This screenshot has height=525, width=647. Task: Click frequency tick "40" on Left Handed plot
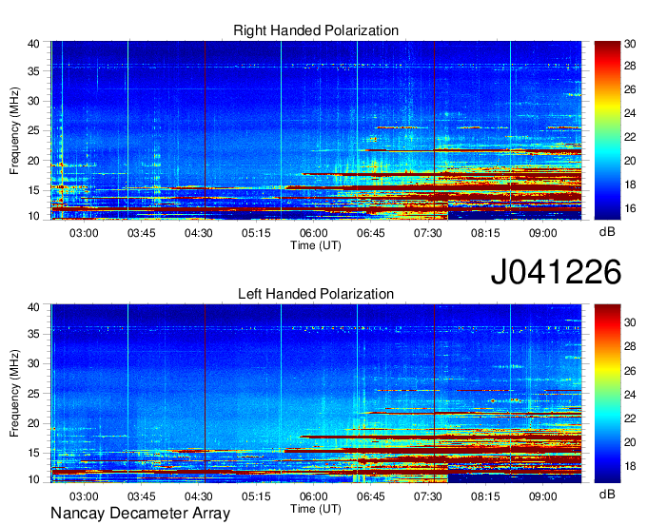pyautogui.click(x=33, y=307)
